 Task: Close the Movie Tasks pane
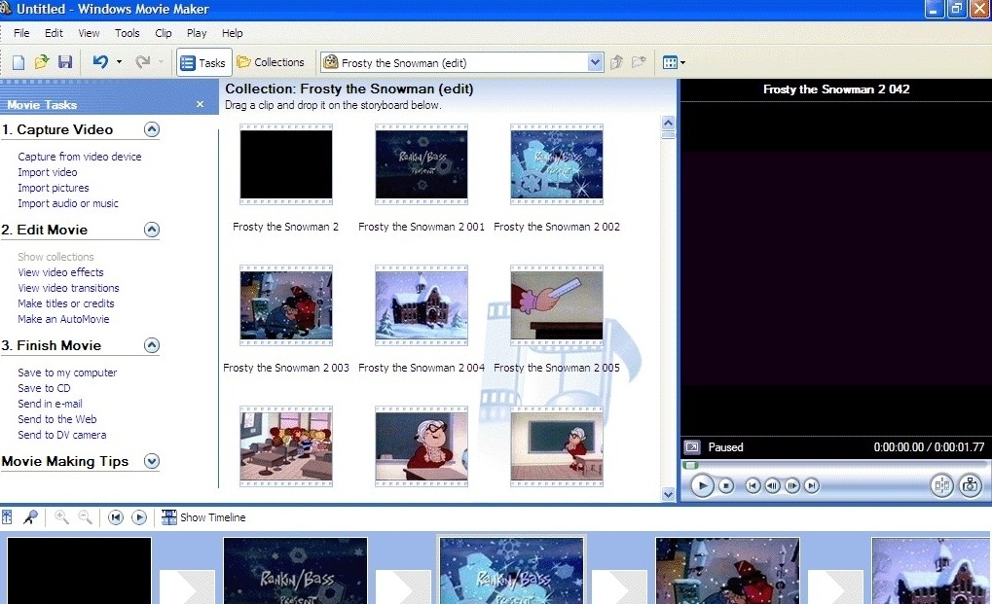[200, 104]
